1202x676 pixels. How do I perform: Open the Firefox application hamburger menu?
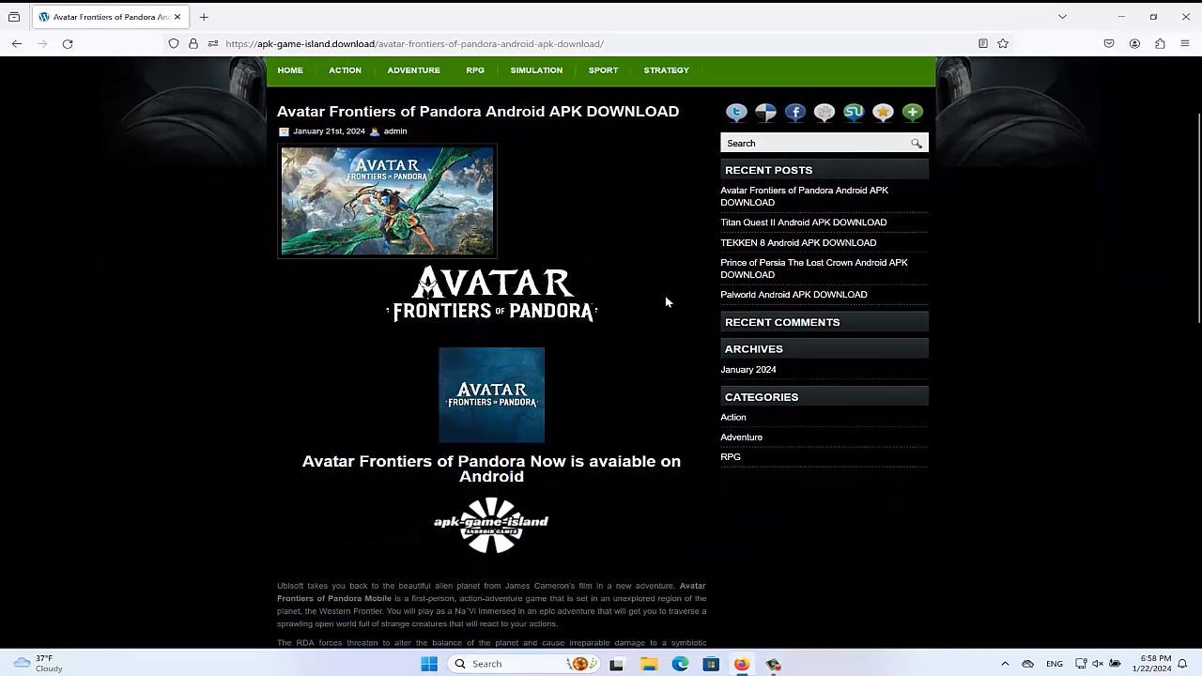[x=1185, y=43]
